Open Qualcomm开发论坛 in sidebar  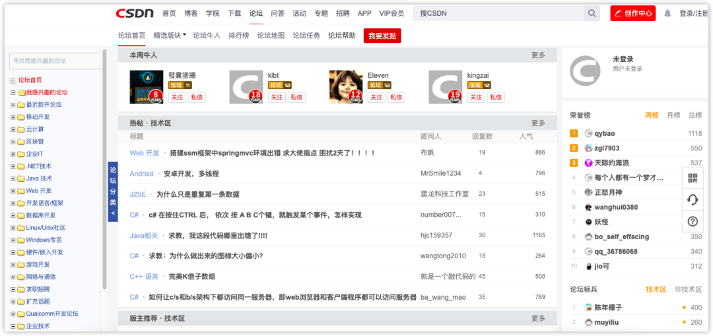[x=52, y=314]
